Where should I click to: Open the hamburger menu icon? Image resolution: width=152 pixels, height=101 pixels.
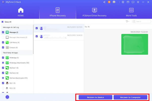click(x=138, y=2)
